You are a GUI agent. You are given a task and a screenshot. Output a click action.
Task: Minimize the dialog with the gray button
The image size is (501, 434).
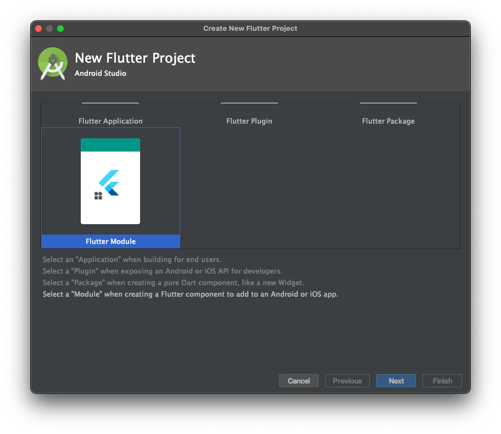click(x=49, y=29)
